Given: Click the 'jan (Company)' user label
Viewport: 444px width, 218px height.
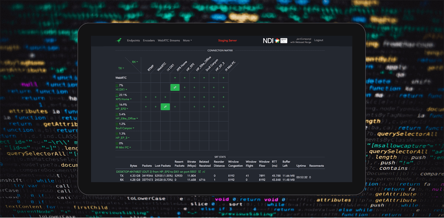Looking at the screenshot, I should pyautogui.click(x=304, y=39).
